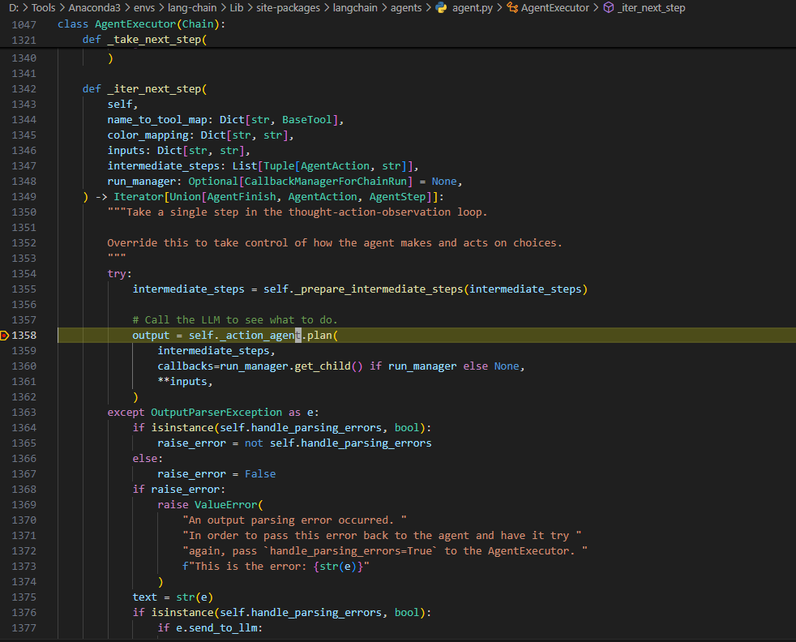Open the _iter_next_step breadcrumb symbol picker
The width and height of the screenshot is (796, 642).
653,8
